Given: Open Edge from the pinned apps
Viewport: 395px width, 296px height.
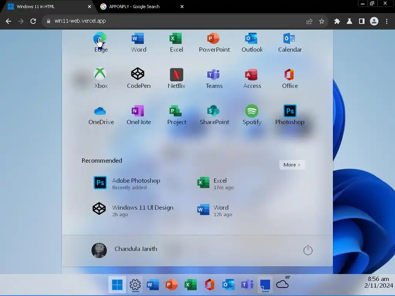Looking at the screenshot, I should pyautogui.click(x=101, y=42).
